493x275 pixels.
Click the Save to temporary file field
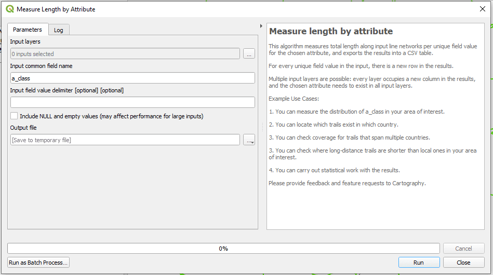125,140
